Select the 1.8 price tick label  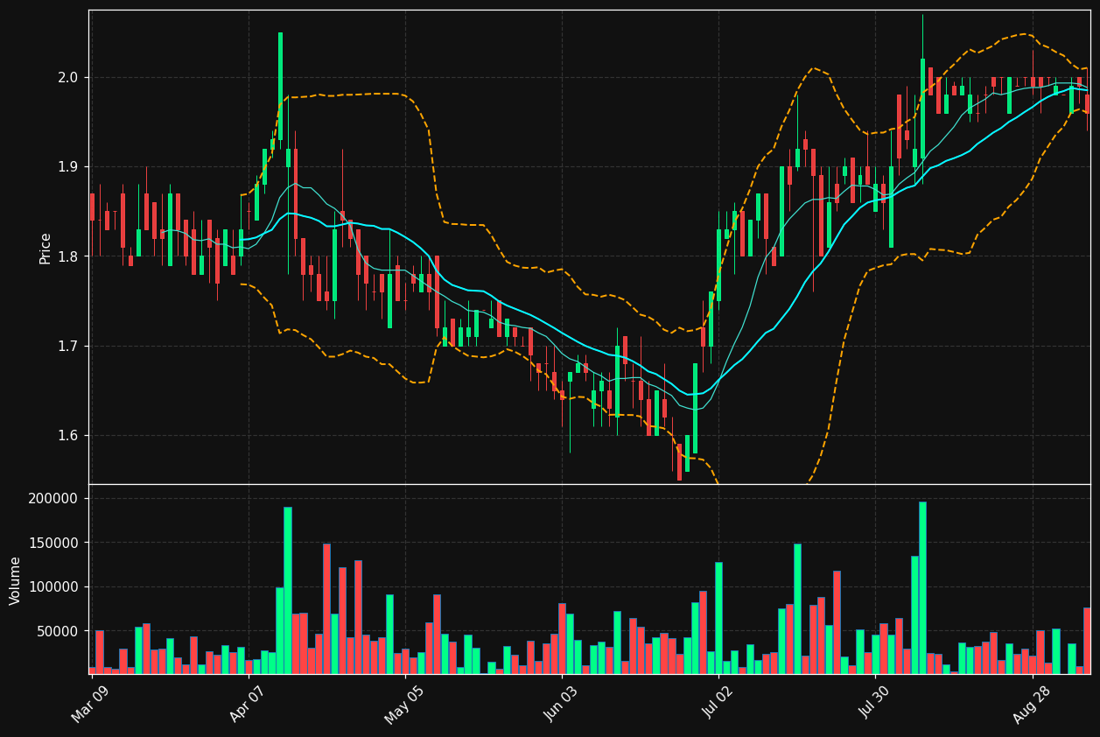point(67,256)
